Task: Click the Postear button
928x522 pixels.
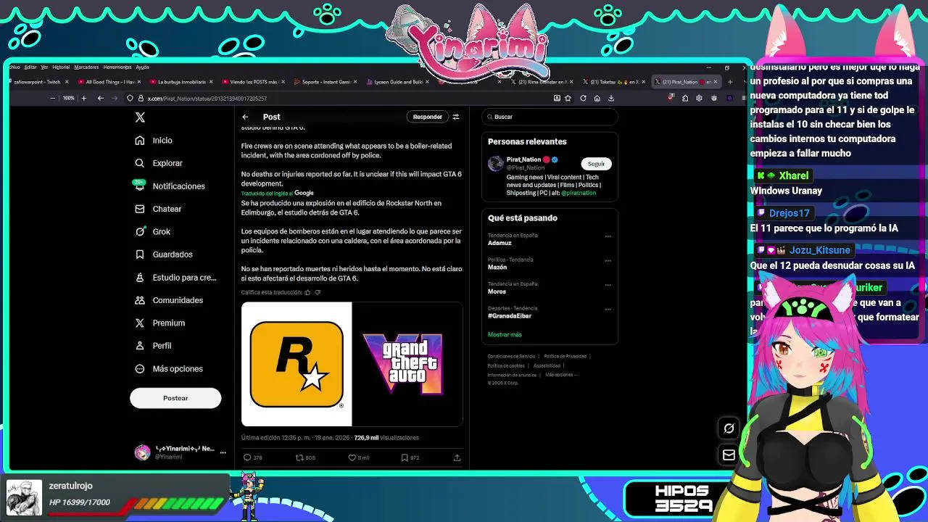Action: (x=175, y=398)
